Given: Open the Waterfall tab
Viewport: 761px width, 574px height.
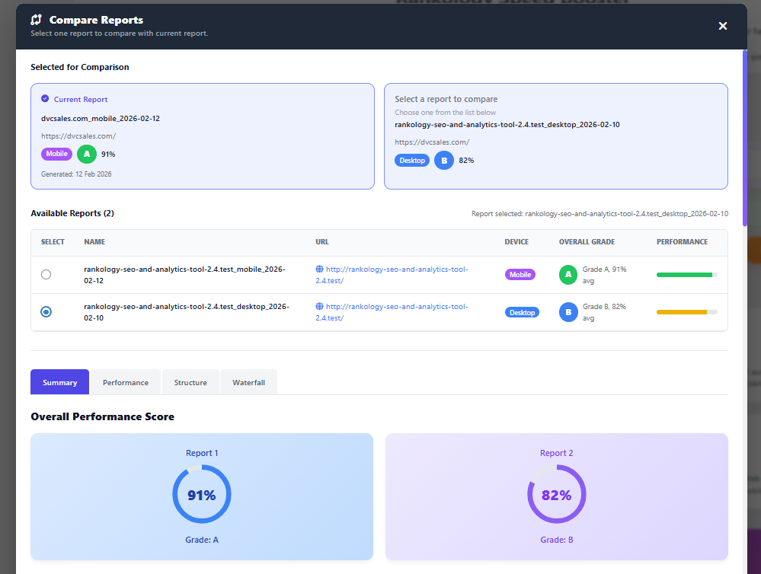Looking at the screenshot, I should point(248,382).
